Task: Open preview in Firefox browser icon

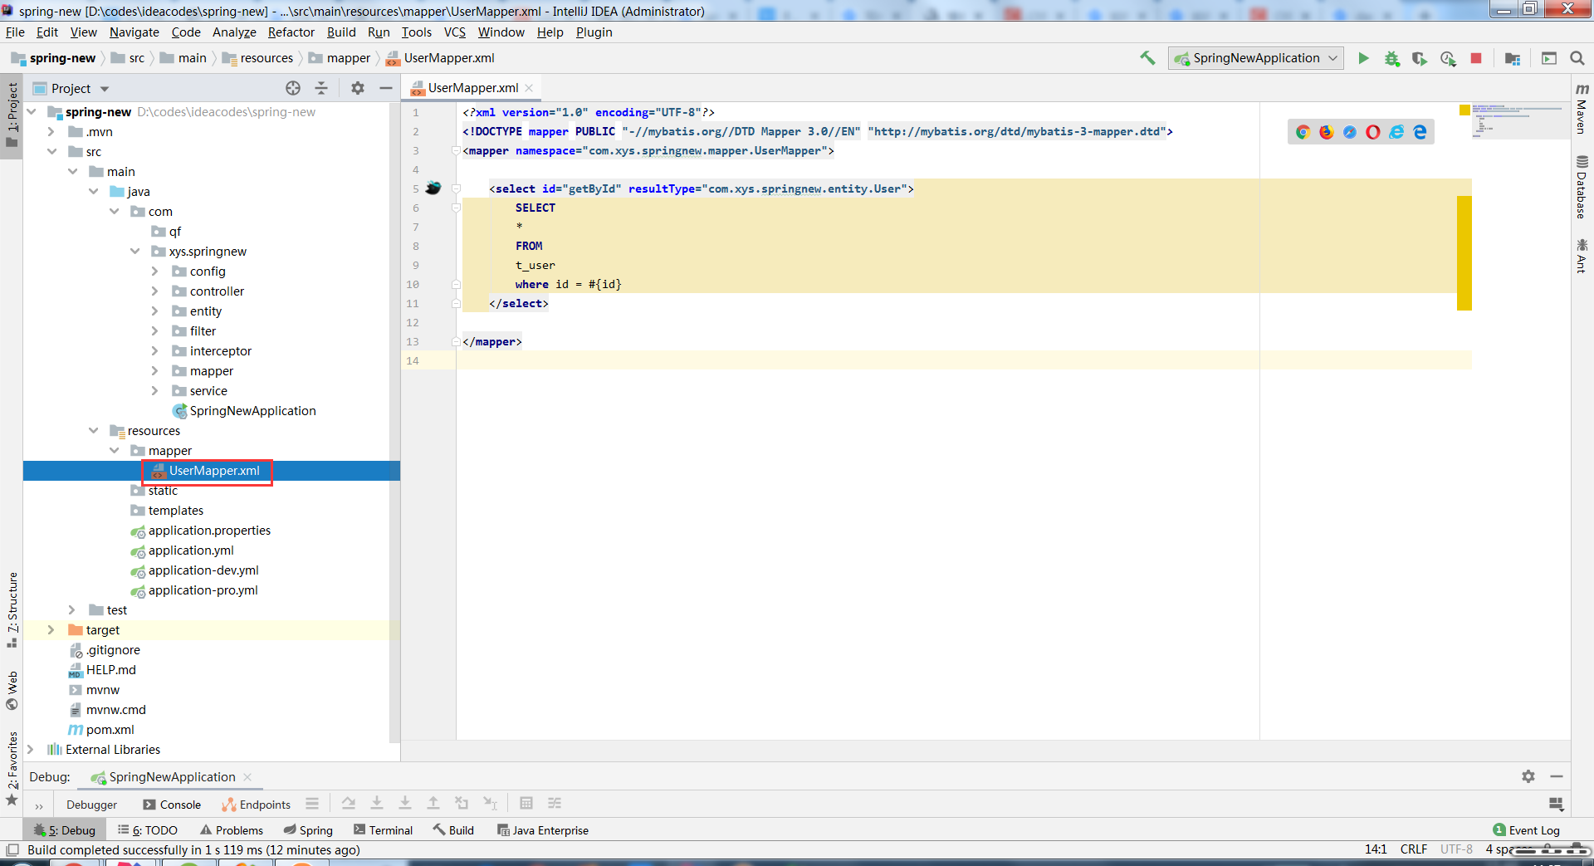Action: pos(1326,132)
